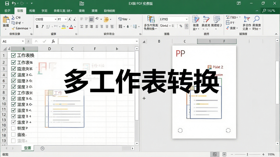
Task: Open the font name dropdown showing CEIII
Action: coord(55,19)
